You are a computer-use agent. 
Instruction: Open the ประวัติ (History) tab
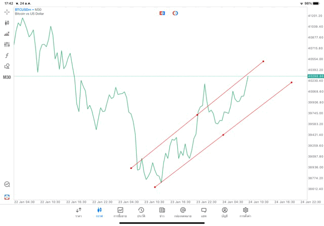pos(141,212)
